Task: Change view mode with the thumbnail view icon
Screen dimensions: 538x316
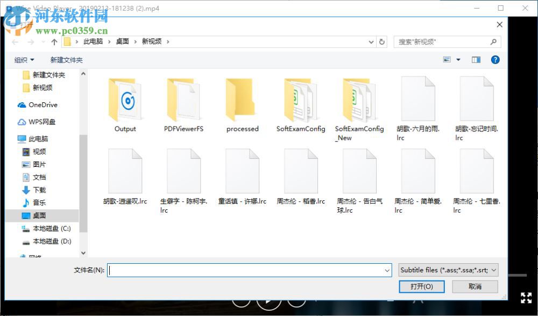Action: coord(448,60)
